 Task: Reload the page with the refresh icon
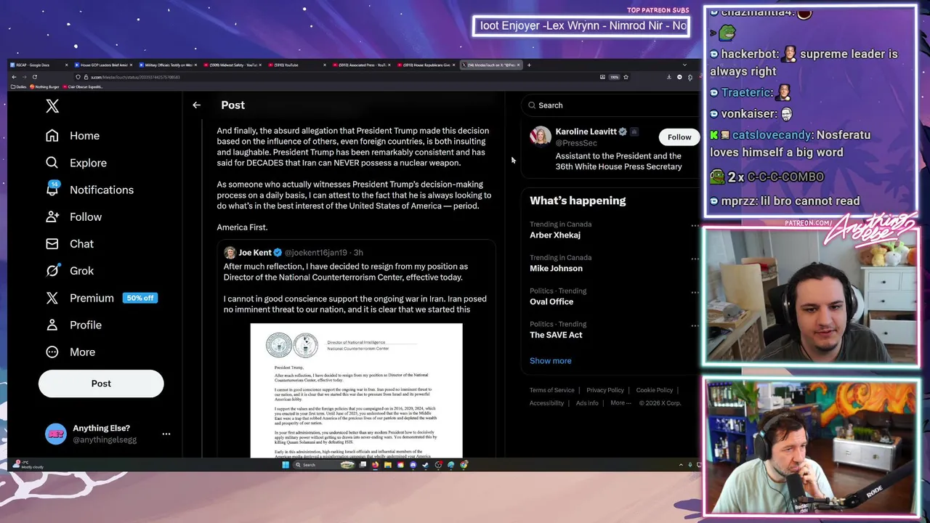[34, 77]
